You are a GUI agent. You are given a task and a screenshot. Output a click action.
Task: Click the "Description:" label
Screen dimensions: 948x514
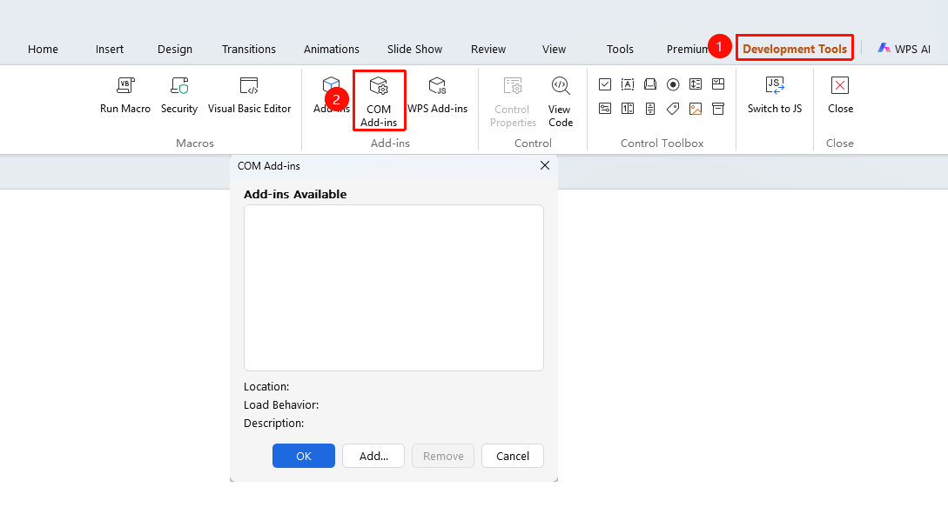pyautogui.click(x=274, y=424)
